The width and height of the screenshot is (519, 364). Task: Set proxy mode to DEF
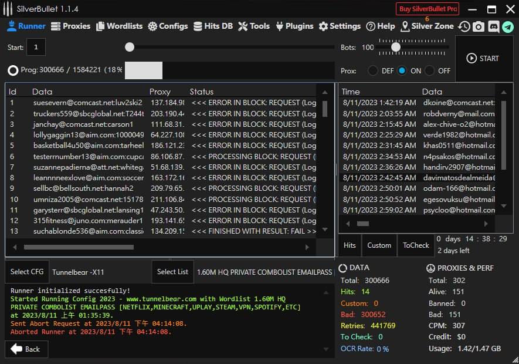pos(373,70)
